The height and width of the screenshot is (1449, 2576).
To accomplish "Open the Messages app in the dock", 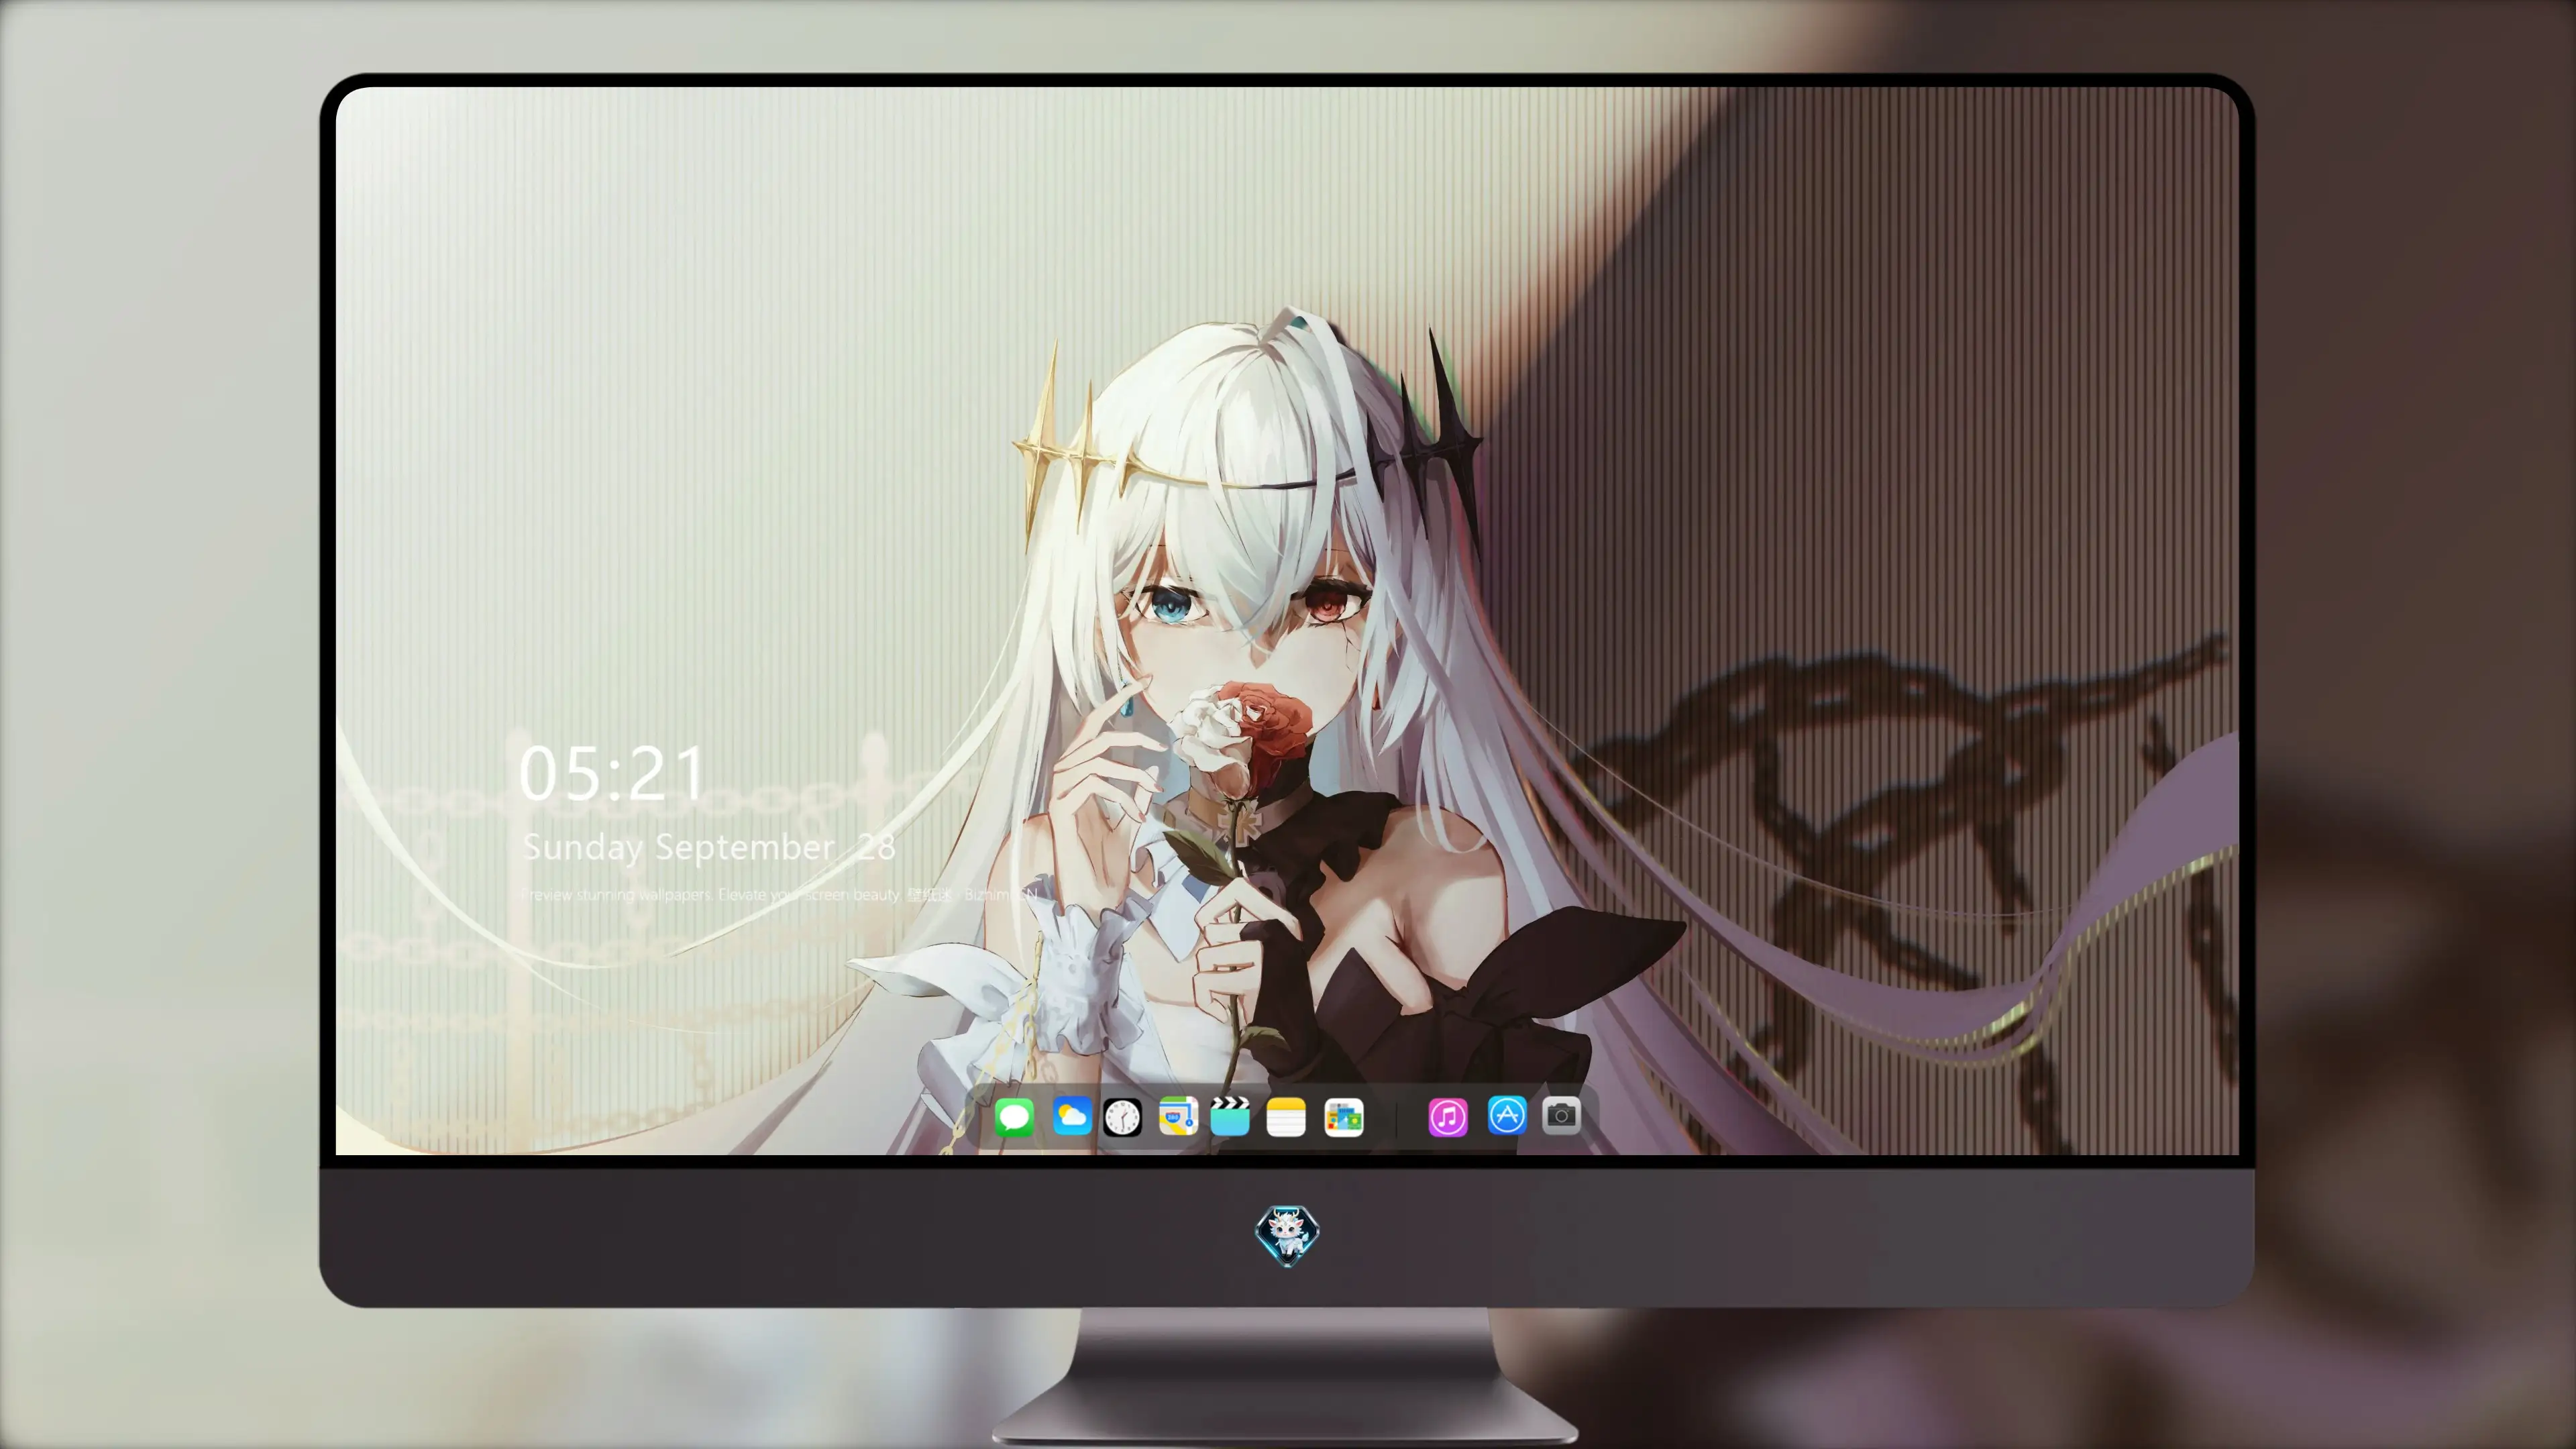I will click(1014, 1116).
